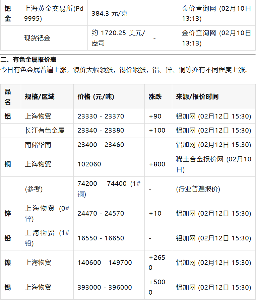
Task: Select the 来源/报价时间 column header
Action: click(x=197, y=97)
